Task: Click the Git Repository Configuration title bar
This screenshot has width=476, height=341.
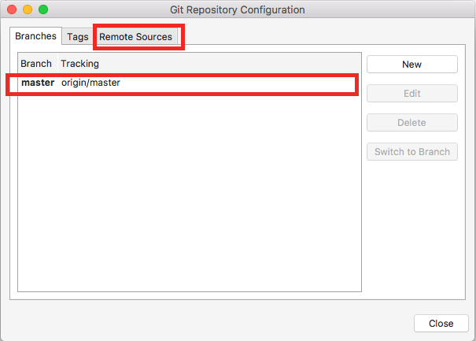Action: 237,10
